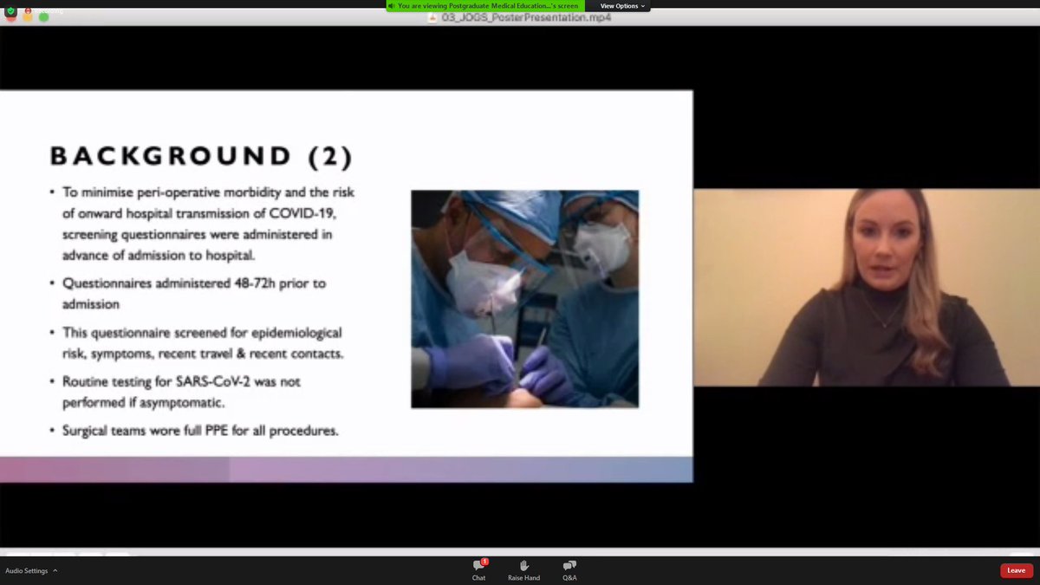1040x585 pixels.
Task: Click the bullet "Surgical teams wore full PPE"
Action: pyautogui.click(x=200, y=430)
